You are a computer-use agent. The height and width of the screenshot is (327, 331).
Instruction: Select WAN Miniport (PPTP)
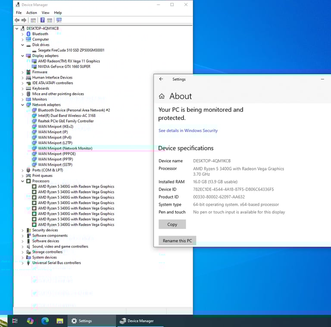coord(56,159)
